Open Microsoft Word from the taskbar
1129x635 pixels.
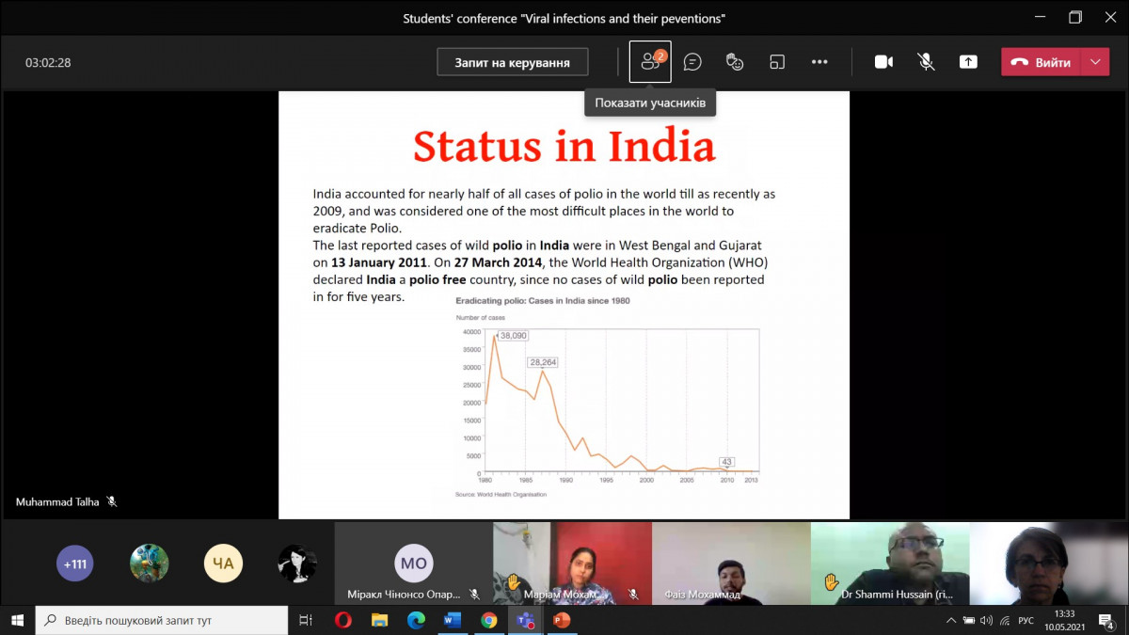click(453, 620)
